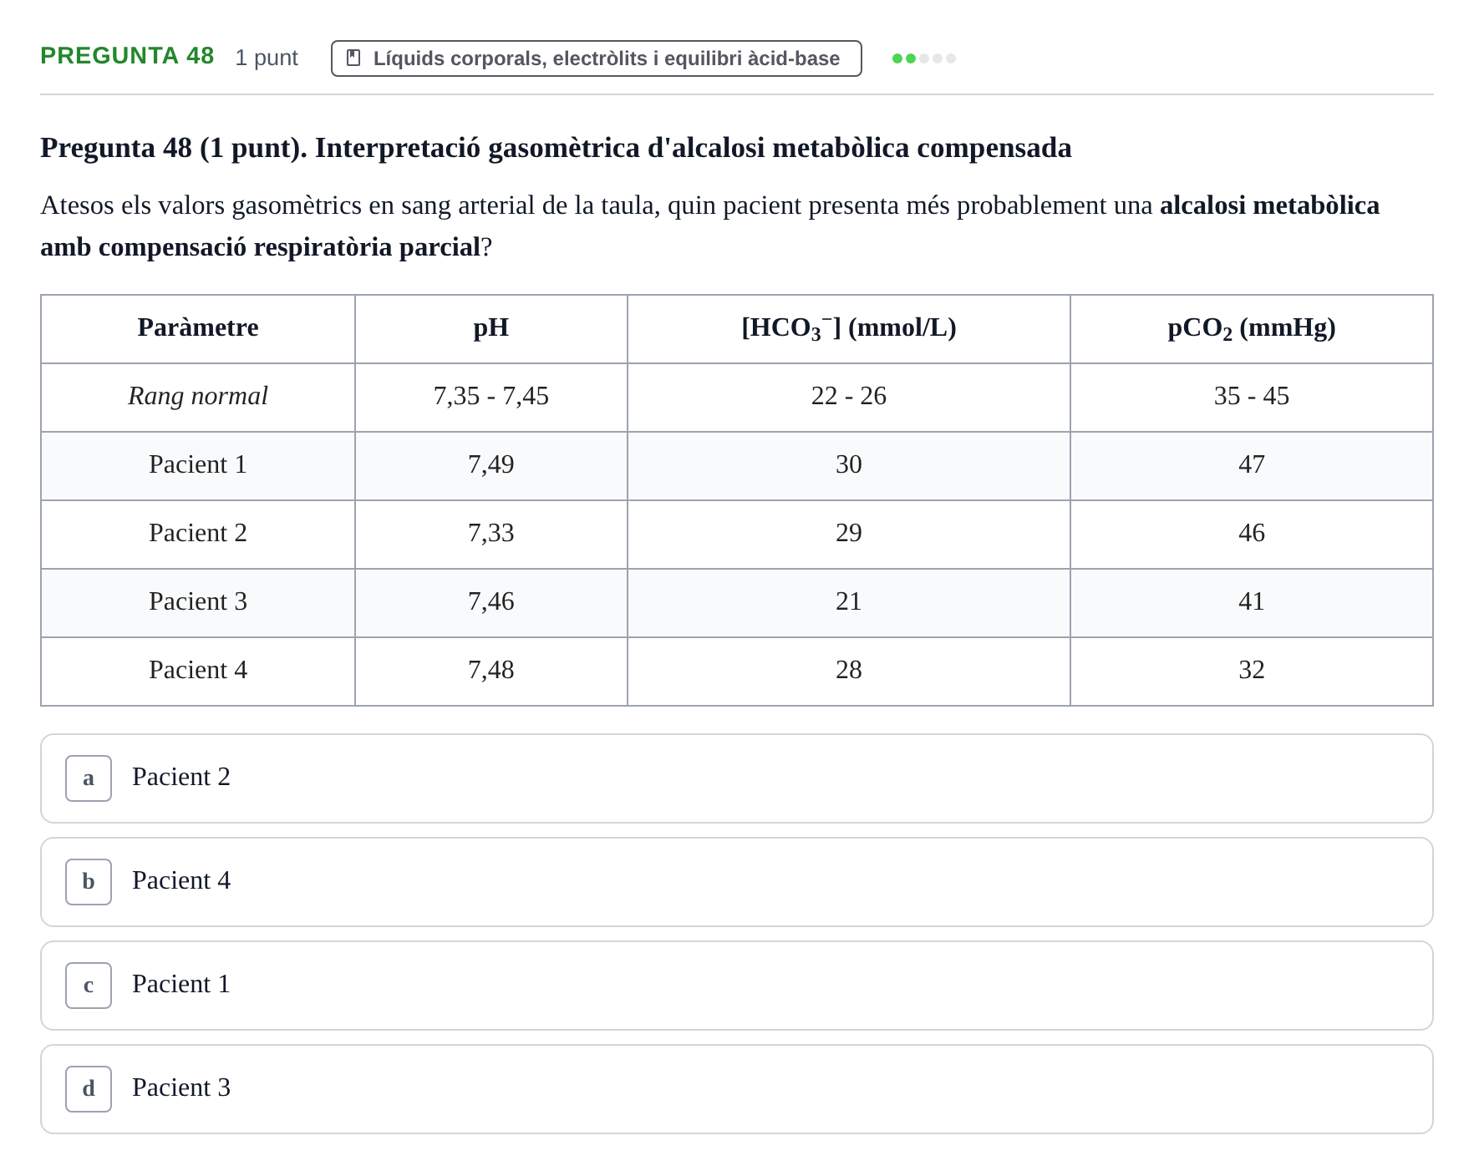The width and height of the screenshot is (1474, 1176).
Task: Choose answer option d, Pacient 3
Action: (x=736, y=1089)
